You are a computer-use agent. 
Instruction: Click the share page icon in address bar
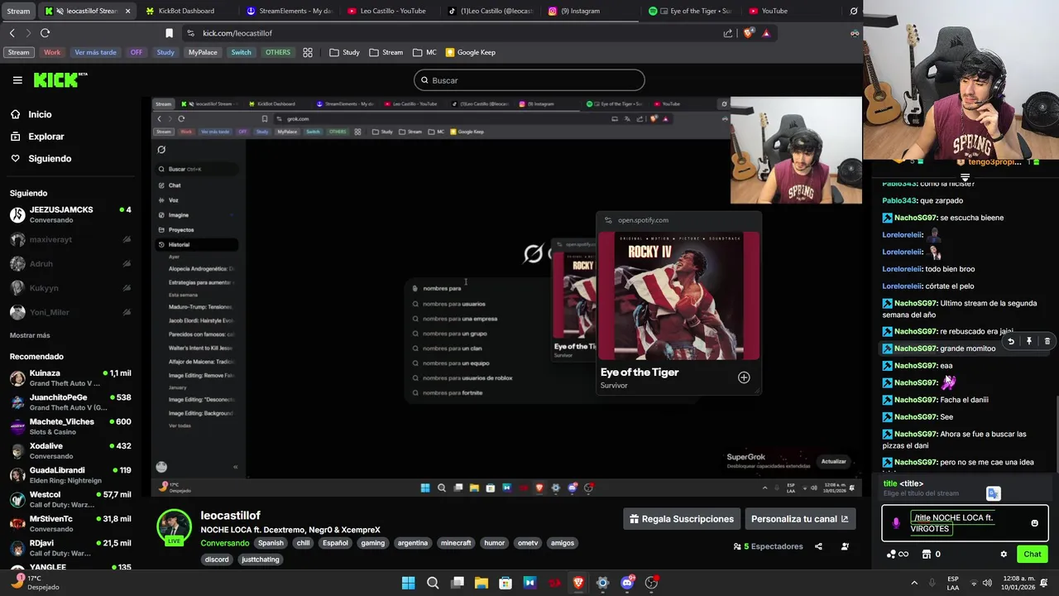click(728, 33)
